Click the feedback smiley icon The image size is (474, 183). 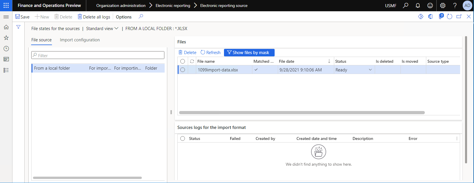[x=430, y=5]
